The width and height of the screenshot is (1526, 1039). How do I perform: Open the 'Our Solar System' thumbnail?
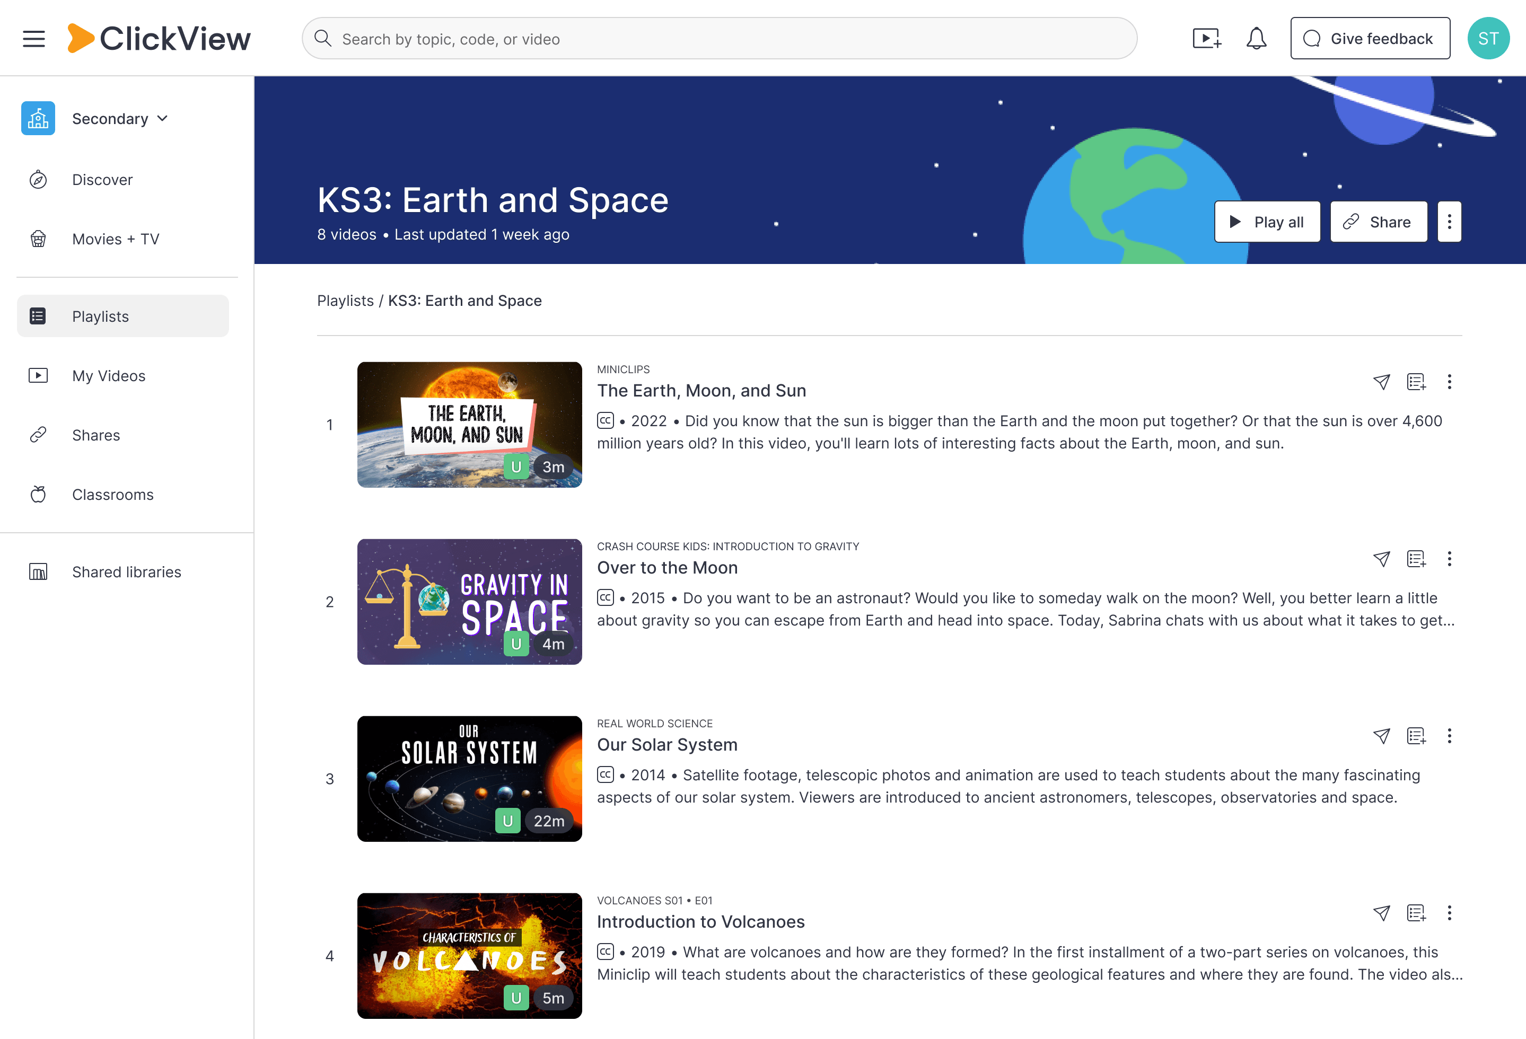(469, 779)
